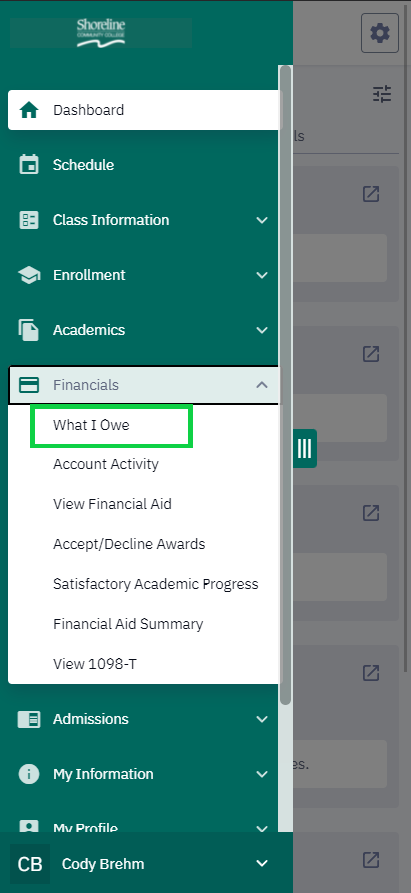Expand the Cody Brehm user menu arrow
Viewport: 411px width, 893px height.
262,863
